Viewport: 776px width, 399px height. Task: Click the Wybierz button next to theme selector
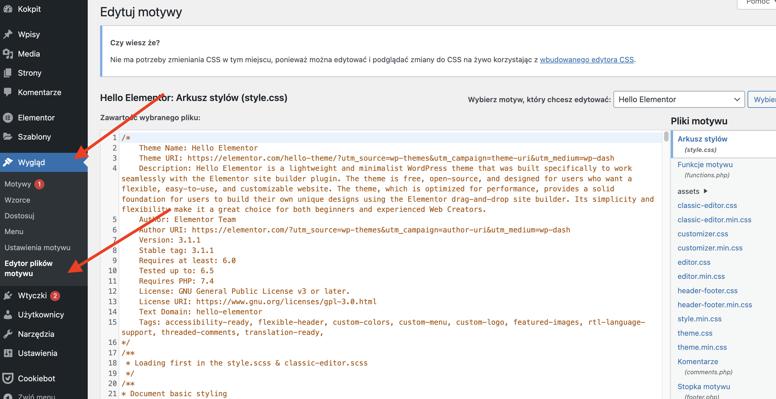[762, 100]
